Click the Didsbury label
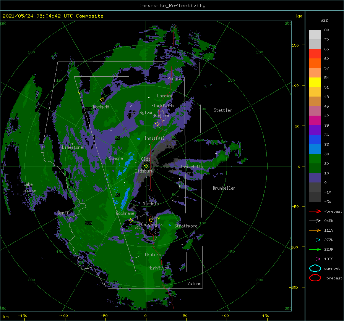Viewport: 344px width, 321px height. coord(144,171)
